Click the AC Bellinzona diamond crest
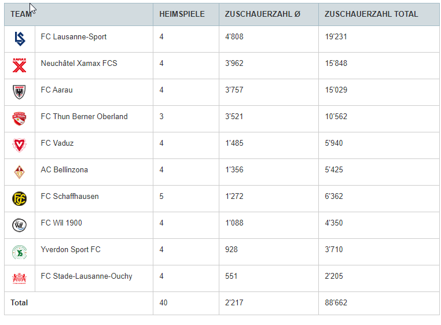This screenshot has width=441, height=325. pyautogui.click(x=20, y=172)
